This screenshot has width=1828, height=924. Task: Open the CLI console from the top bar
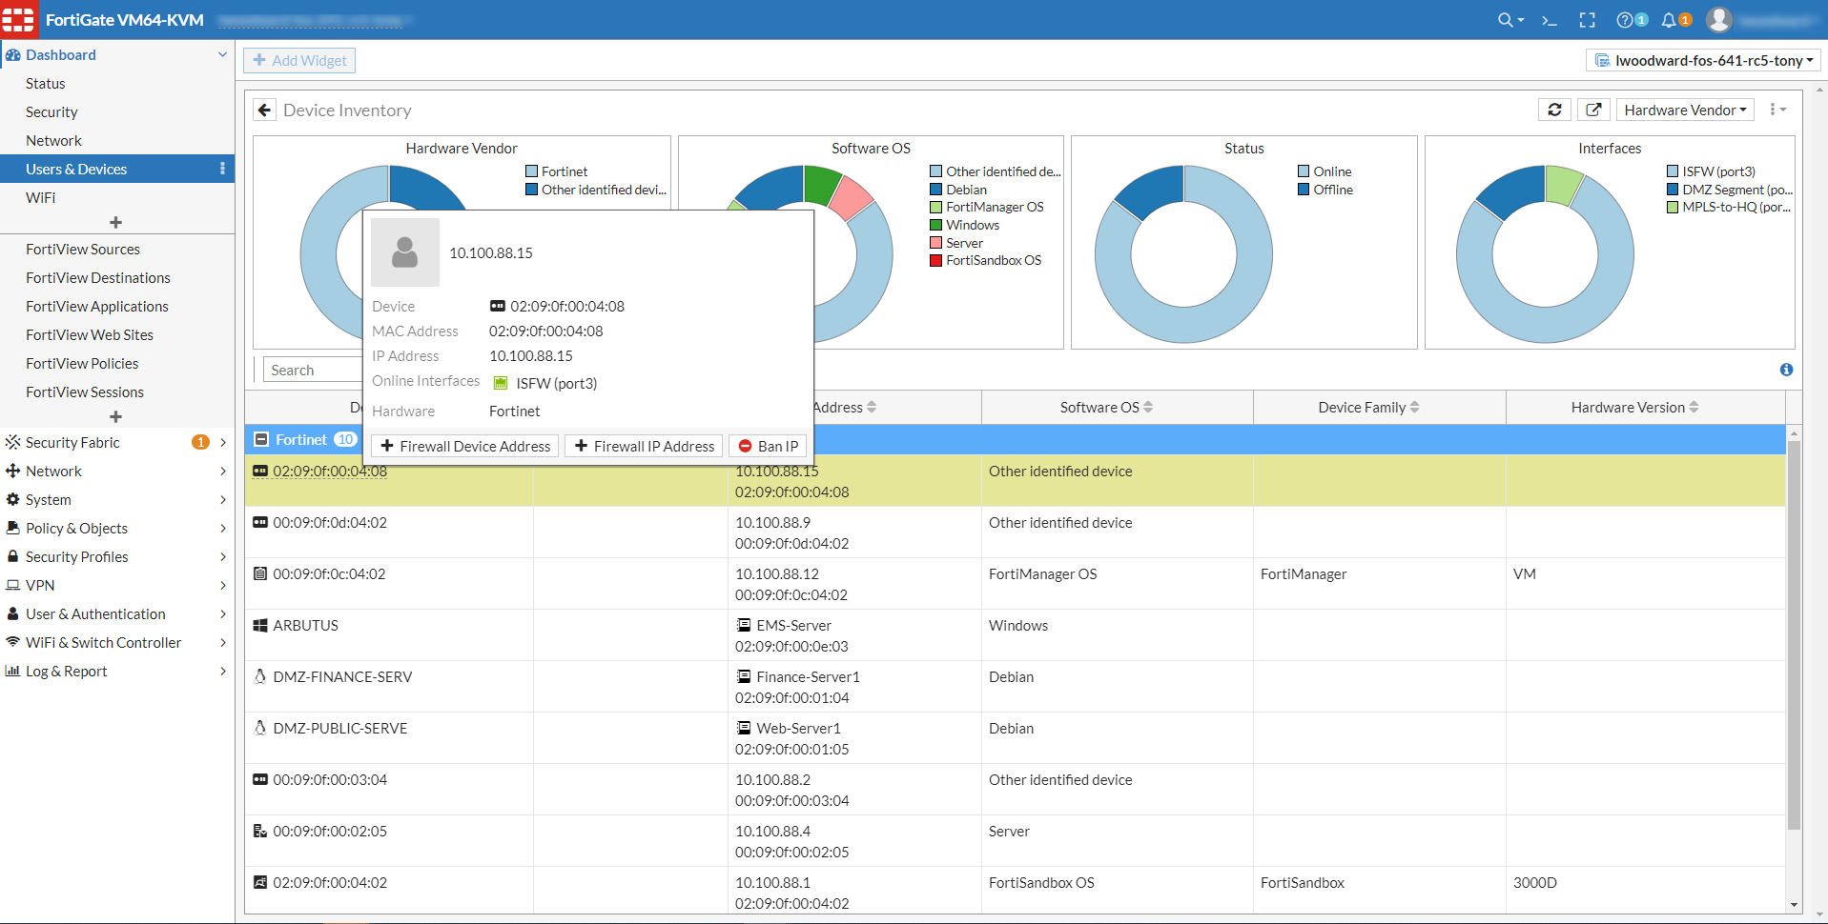[1549, 19]
